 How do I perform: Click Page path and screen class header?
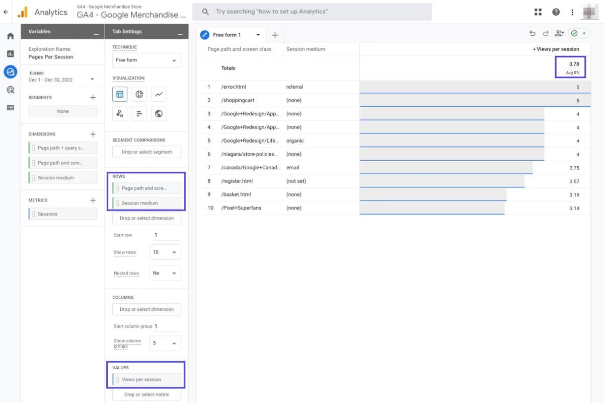tap(240, 49)
